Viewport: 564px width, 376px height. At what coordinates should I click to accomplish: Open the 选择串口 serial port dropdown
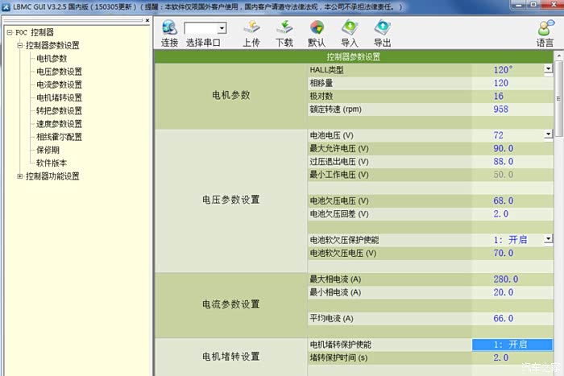[221, 28]
